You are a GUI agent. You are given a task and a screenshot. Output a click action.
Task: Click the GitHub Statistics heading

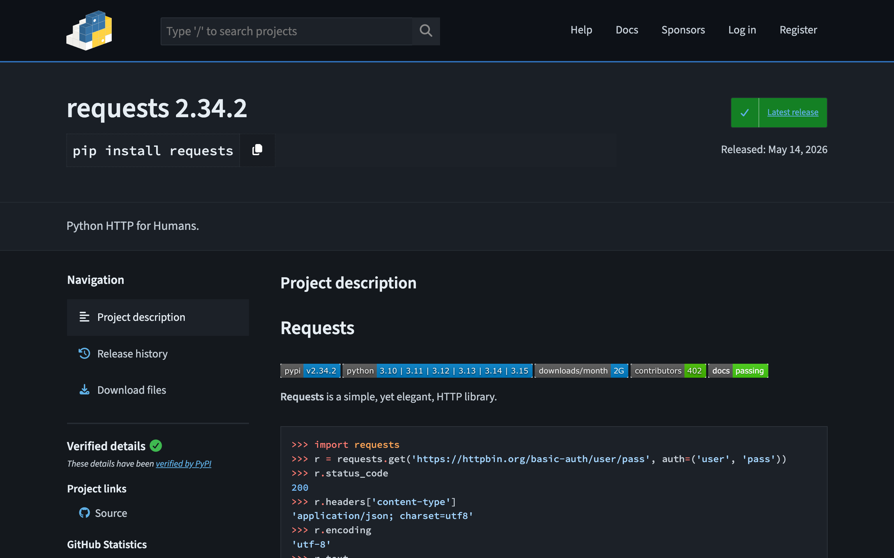pyautogui.click(x=107, y=544)
